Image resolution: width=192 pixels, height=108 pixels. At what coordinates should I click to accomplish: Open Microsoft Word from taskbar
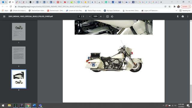(x=34, y=105)
